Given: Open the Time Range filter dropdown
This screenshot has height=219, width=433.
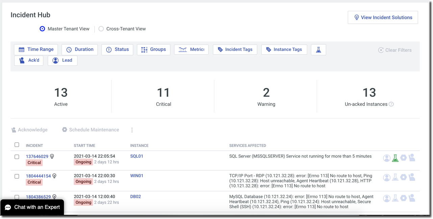Looking at the screenshot, I should tap(36, 50).
